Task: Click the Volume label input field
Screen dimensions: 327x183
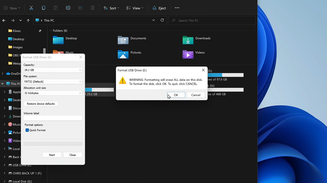Action: 53,118
